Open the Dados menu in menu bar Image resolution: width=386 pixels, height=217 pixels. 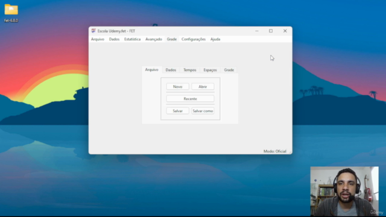point(114,39)
